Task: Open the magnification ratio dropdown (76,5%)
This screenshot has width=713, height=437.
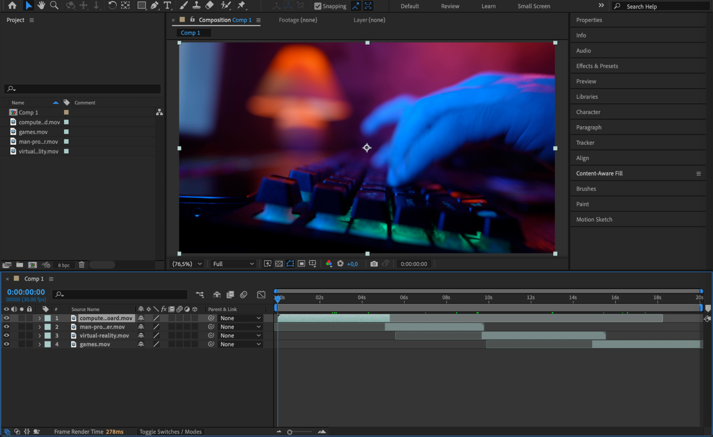Action: tap(187, 264)
